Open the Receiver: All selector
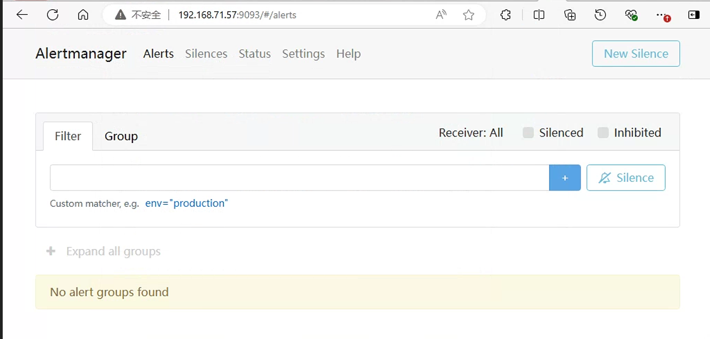This screenshot has height=339, width=710. pos(471,133)
